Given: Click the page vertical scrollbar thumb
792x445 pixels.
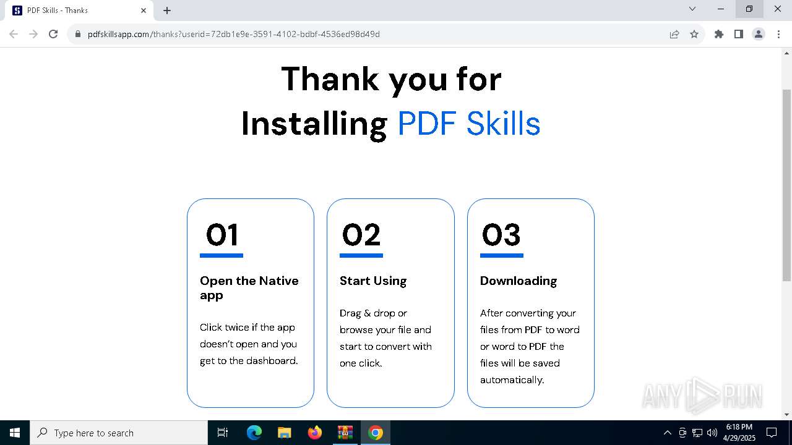Looking at the screenshot, I should click(x=787, y=185).
